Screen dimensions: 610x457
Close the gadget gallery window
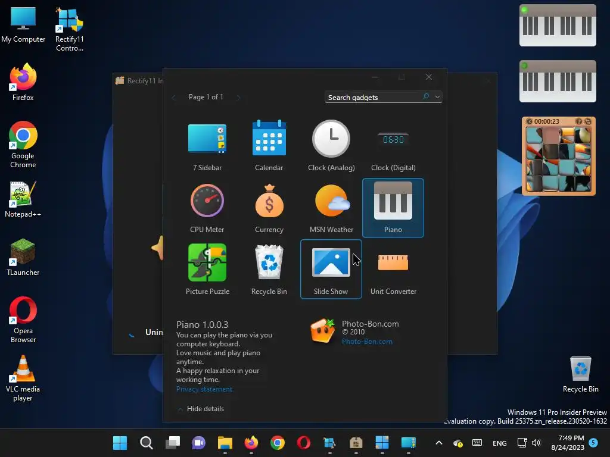click(x=429, y=77)
